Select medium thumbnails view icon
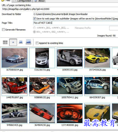 (x=21, y=42)
